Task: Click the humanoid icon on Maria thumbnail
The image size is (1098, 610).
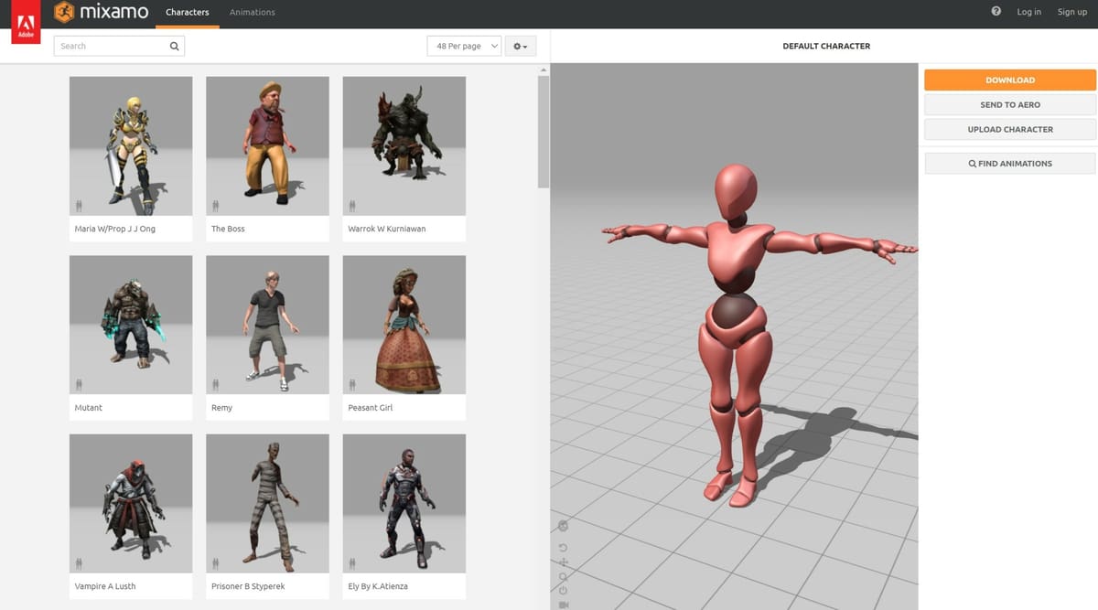Action: [80, 205]
